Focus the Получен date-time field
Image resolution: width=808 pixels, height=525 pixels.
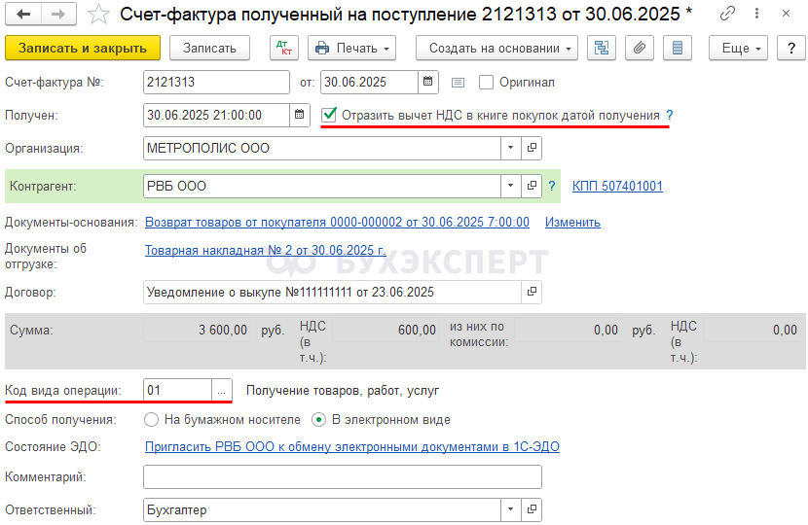(216, 115)
